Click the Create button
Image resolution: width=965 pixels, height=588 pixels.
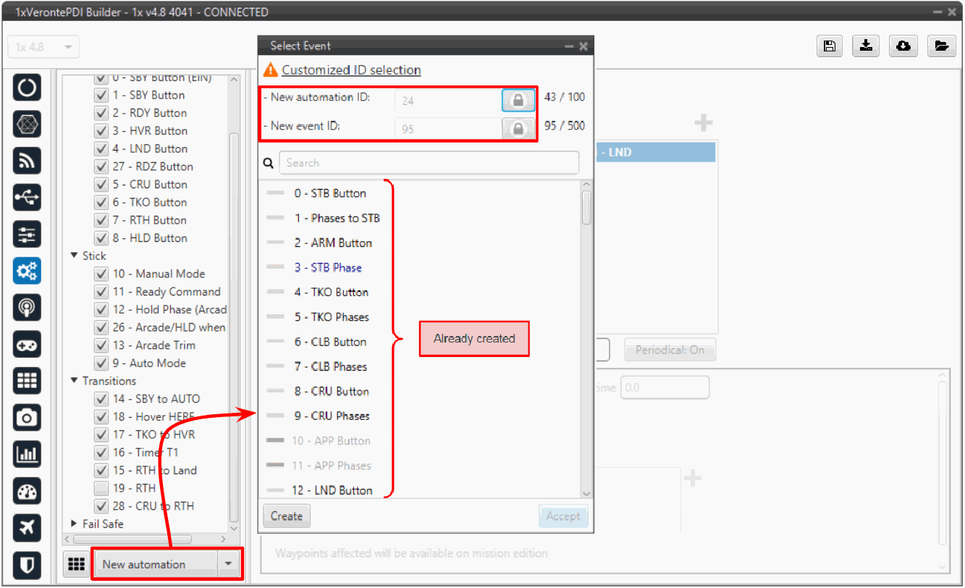286,516
